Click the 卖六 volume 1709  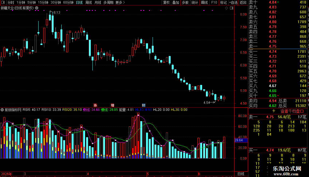coord(302,22)
